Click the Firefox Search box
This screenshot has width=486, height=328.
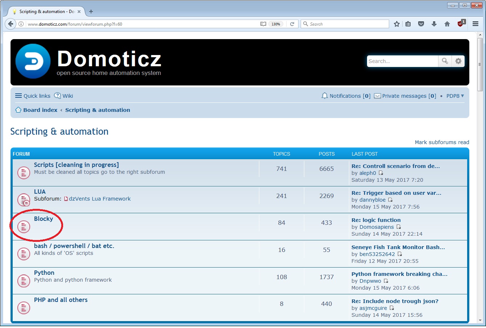pyautogui.click(x=345, y=24)
